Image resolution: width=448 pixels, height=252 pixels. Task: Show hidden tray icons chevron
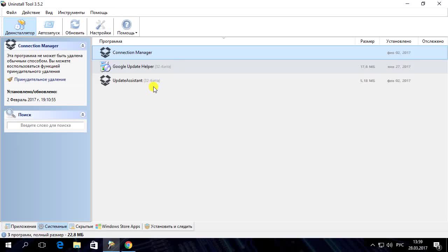tap(372, 245)
